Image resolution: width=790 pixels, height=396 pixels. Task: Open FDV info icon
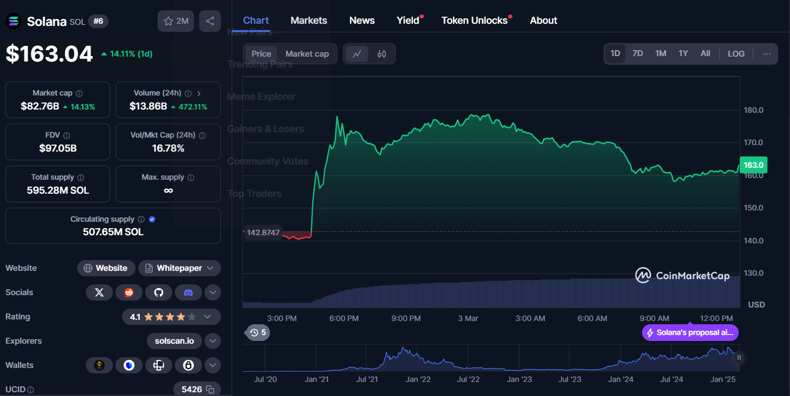coord(66,135)
